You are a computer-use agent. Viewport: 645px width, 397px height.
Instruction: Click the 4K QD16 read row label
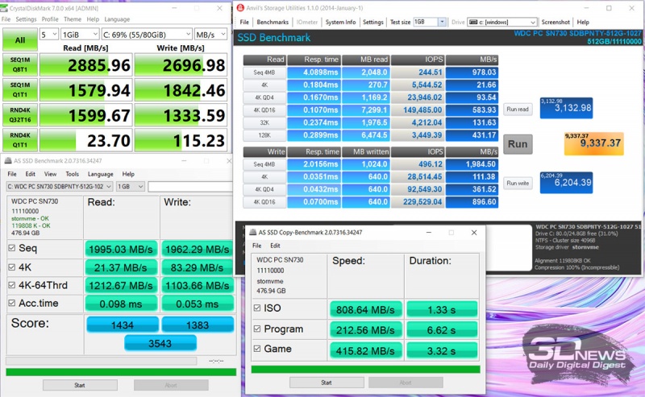pos(264,110)
